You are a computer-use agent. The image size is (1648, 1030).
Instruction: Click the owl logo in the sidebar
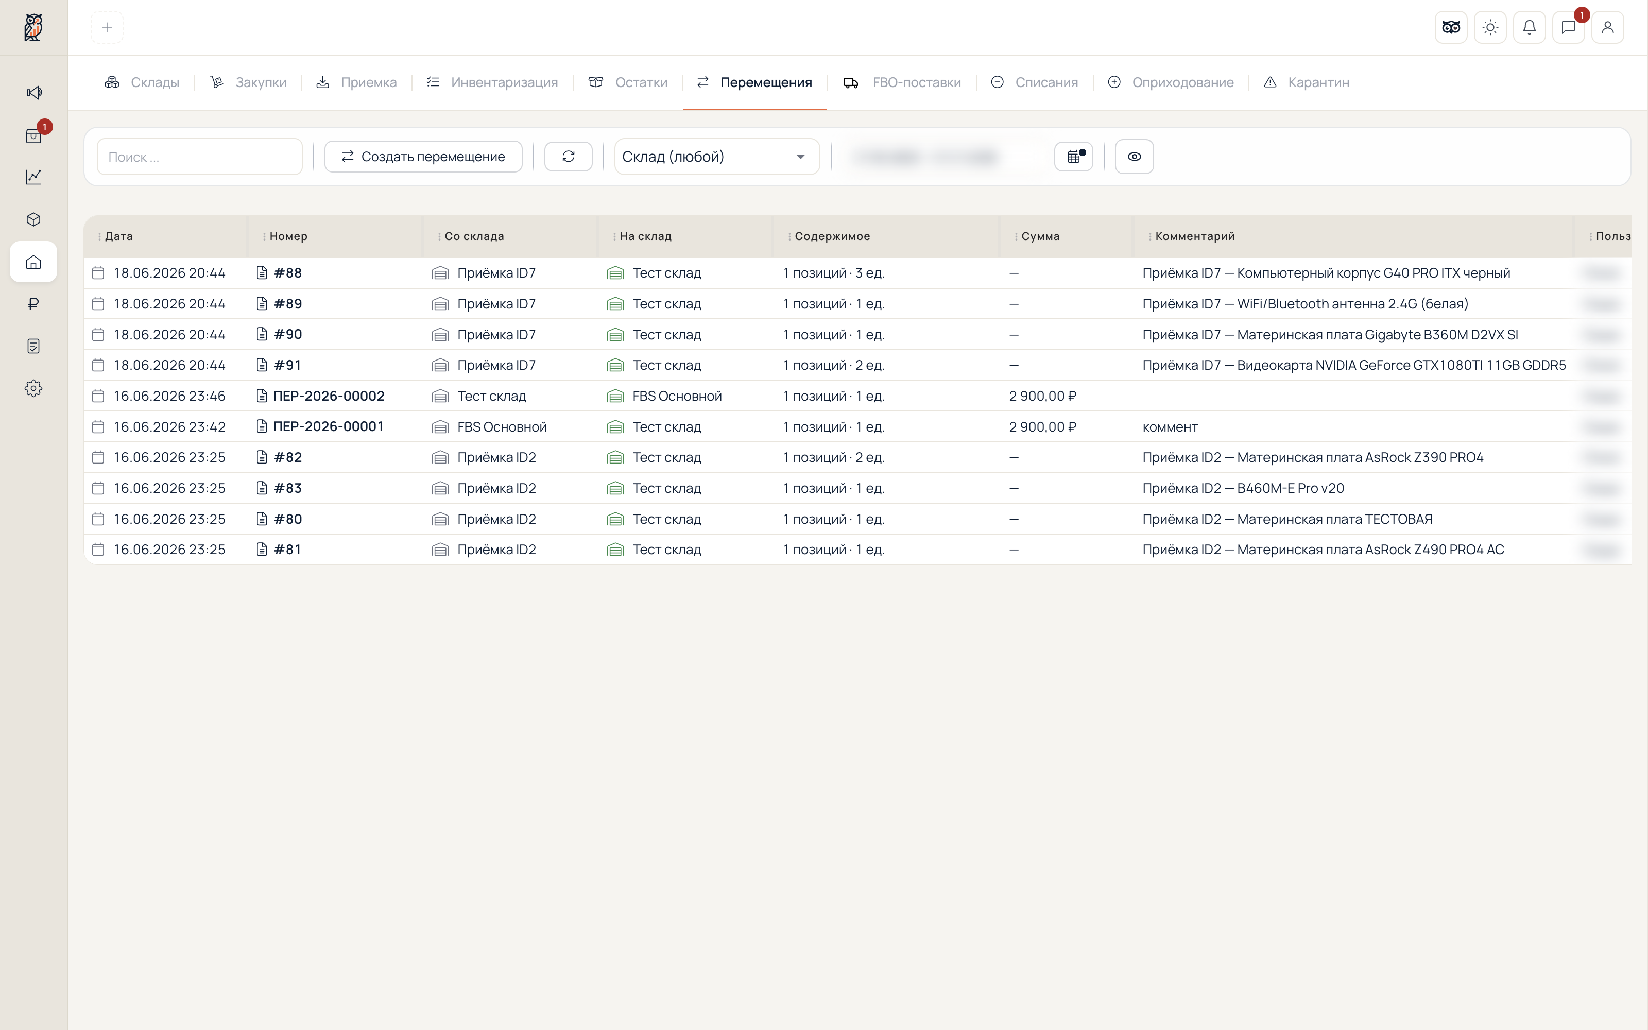click(x=33, y=27)
